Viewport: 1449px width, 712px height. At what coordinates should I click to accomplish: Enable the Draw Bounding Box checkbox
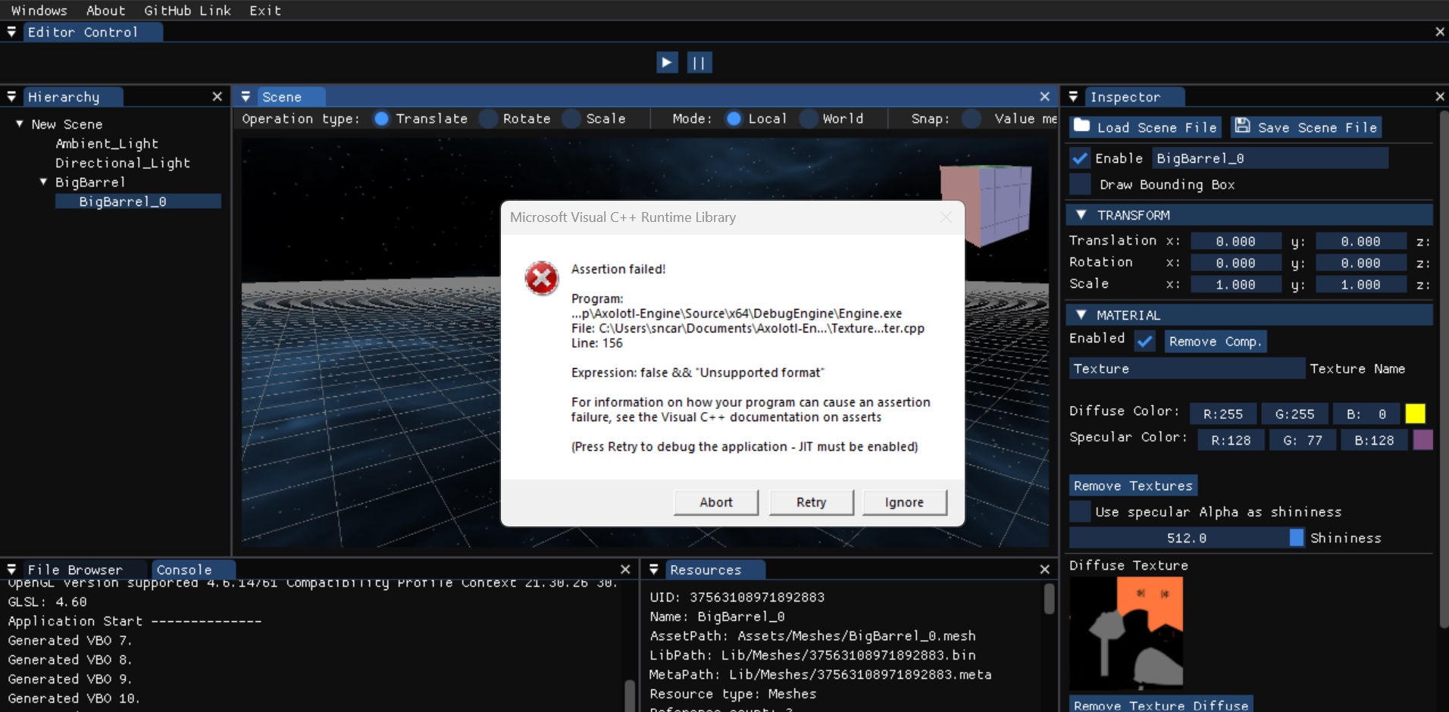1079,184
